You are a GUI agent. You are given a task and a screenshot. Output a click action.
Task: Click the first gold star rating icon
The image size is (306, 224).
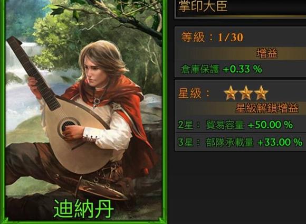(231, 93)
